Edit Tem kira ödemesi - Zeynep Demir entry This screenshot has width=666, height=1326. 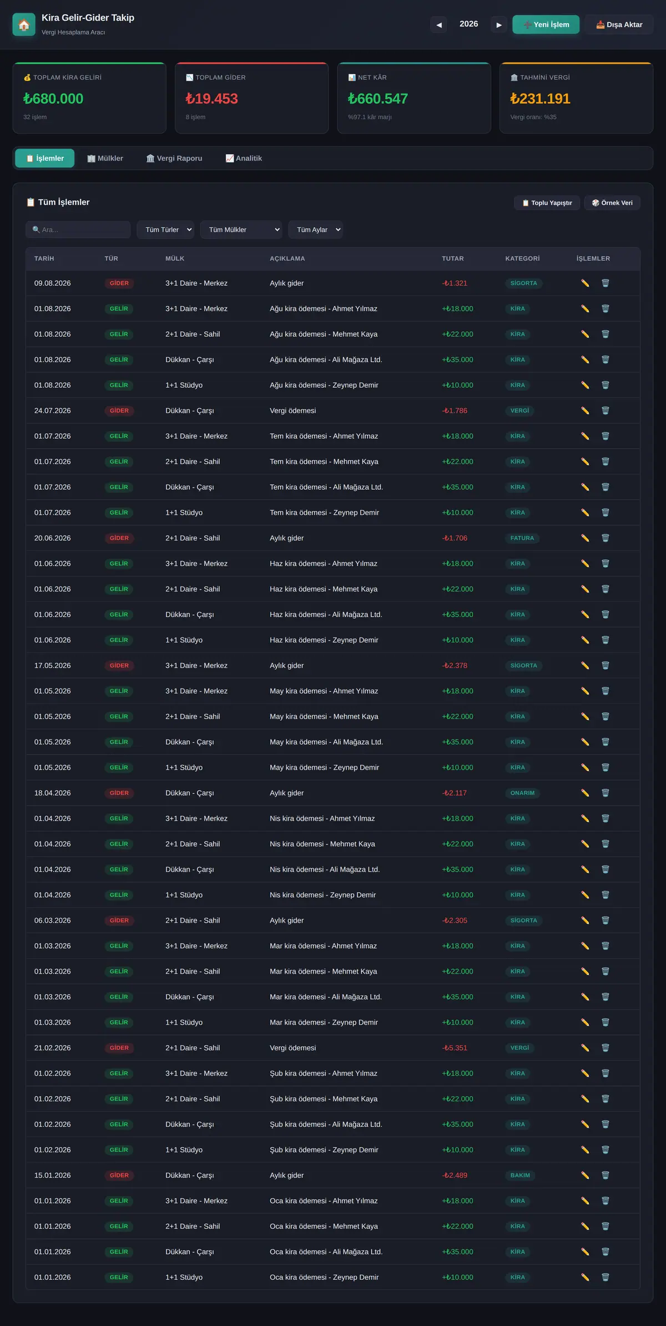coord(585,513)
